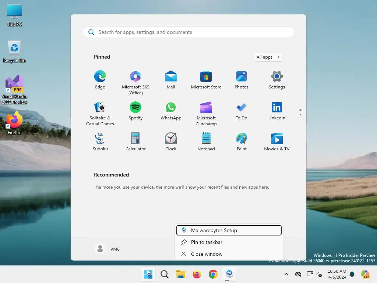Screen dimensions: 377x283
Task: Go to next pinned apps page dot
Action: tap(300, 115)
